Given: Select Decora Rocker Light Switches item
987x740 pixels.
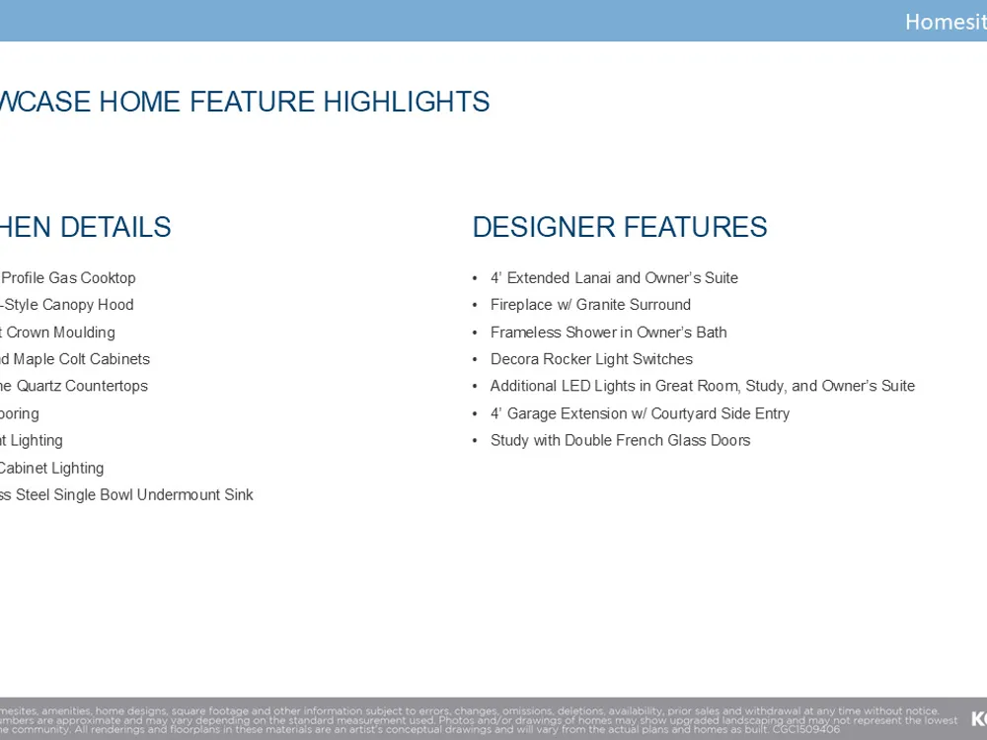Looking at the screenshot, I should pos(591,359).
